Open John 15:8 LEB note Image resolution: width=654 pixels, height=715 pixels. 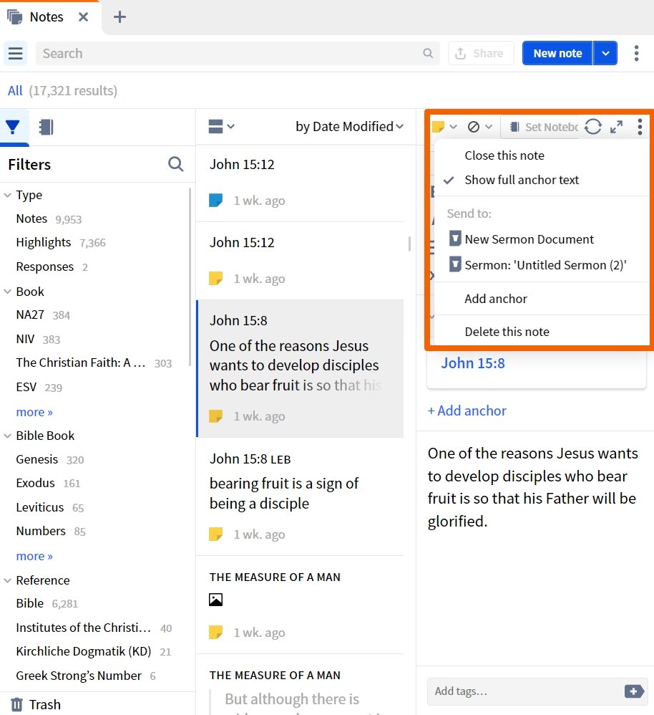[x=300, y=496]
